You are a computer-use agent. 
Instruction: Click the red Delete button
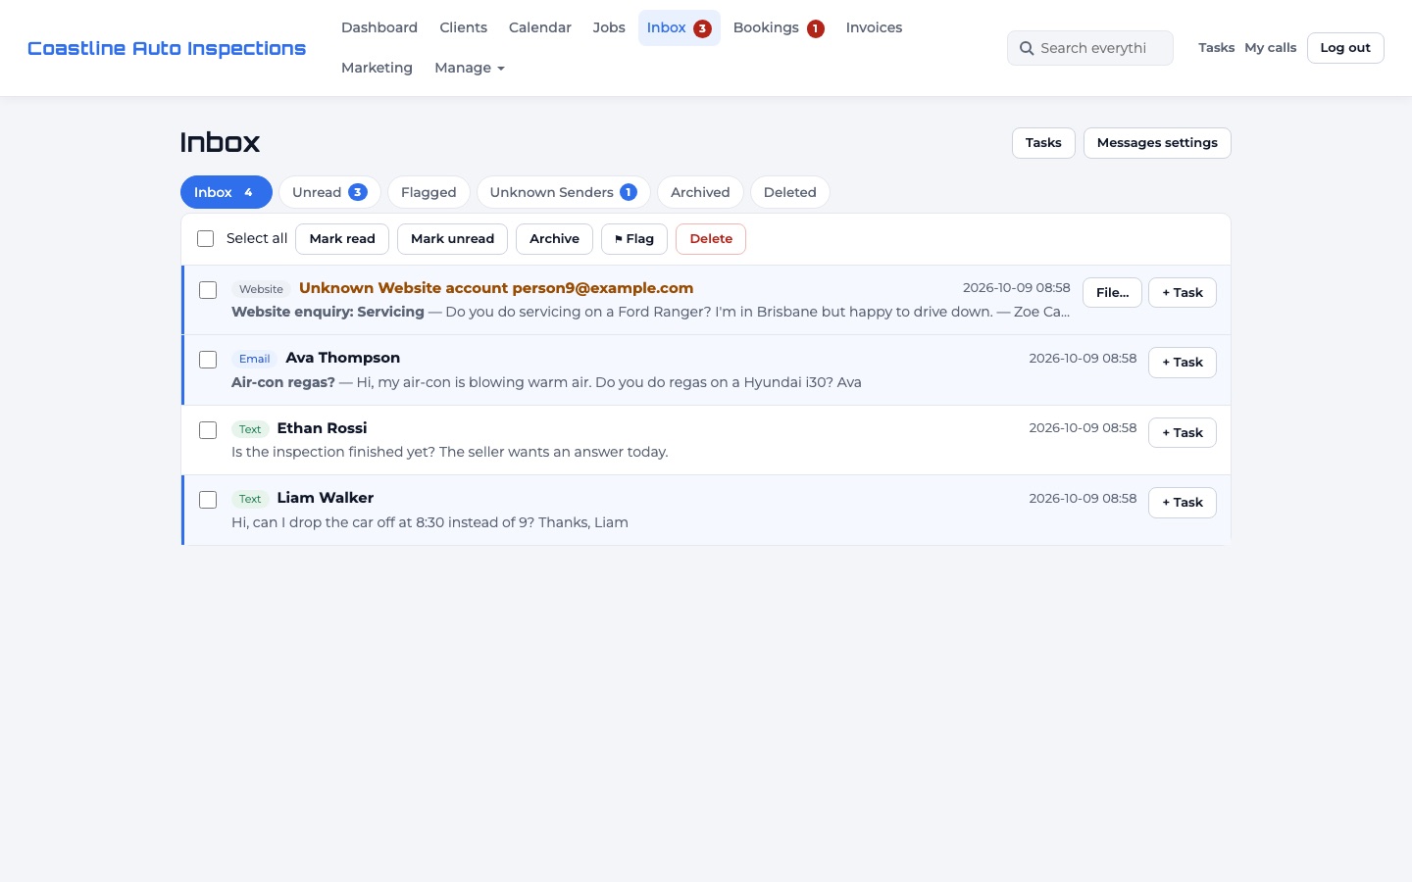[711, 239]
